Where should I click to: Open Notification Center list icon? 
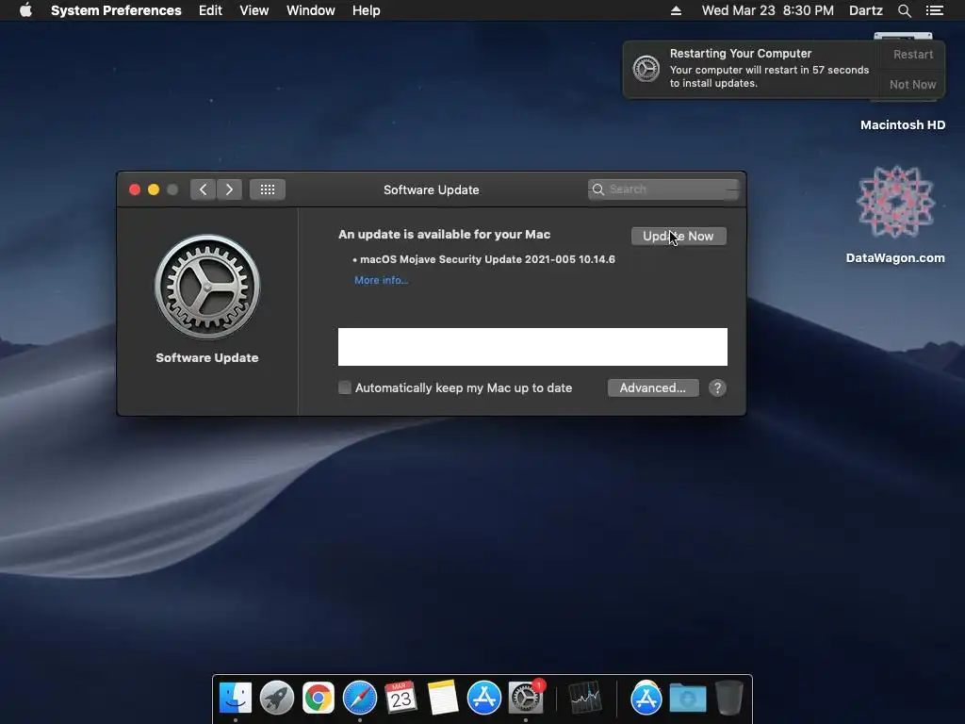pyautogui.click(x=935, y=10)
